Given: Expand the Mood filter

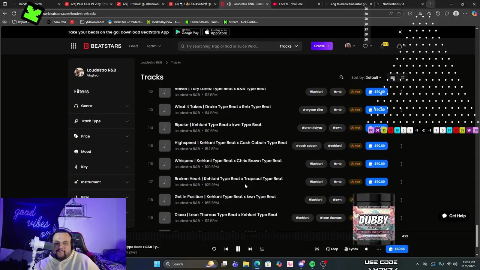Looking at the screenshot, I should [x=101, y=151].
